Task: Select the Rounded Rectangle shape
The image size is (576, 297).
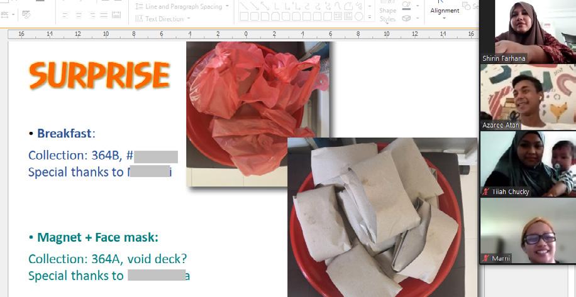Action: pos(255,16)
